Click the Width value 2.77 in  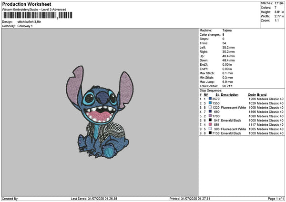[279, 16]
